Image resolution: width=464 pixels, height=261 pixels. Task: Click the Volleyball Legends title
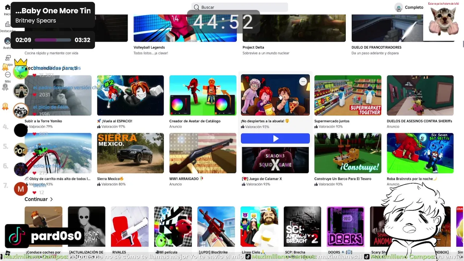[149, 47]
